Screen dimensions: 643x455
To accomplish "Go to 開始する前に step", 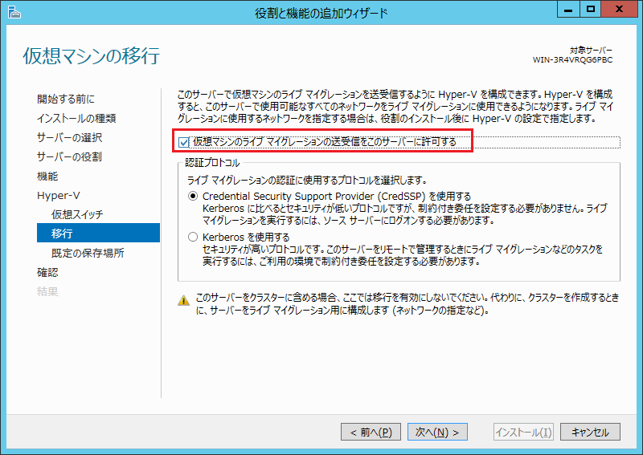I will (66, 100).
